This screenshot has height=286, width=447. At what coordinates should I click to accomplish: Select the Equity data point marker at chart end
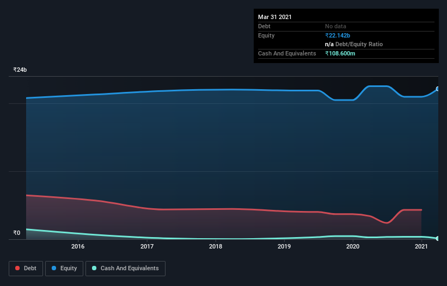click(438, 89)
